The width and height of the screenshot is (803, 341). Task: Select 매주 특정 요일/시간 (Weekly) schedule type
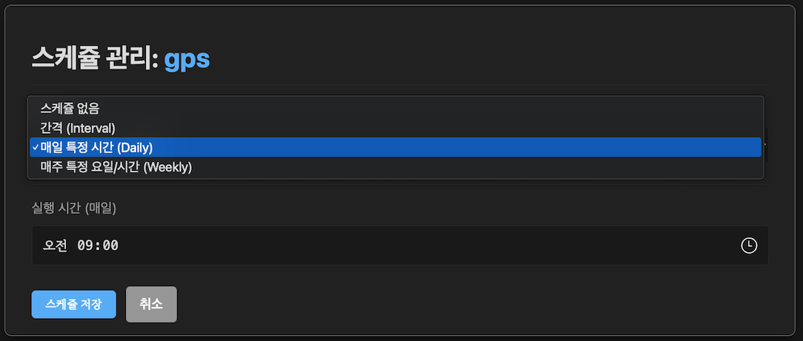pyautogui.click(x=116, y=167)
